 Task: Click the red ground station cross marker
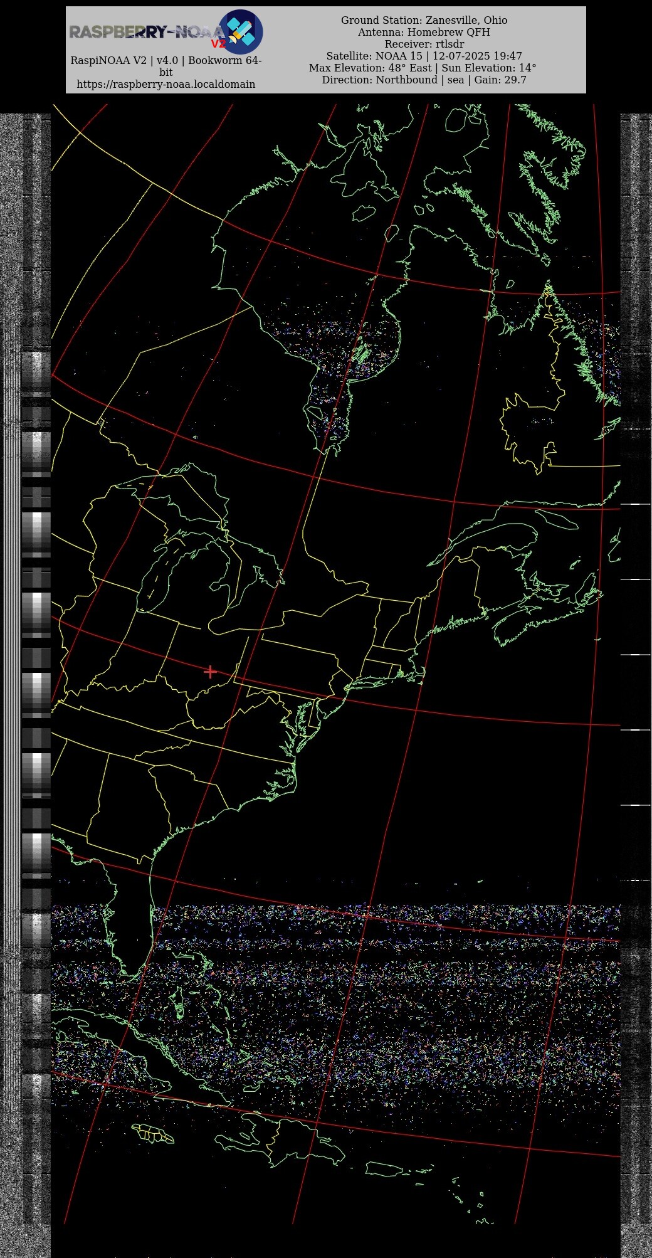(210, 672)
